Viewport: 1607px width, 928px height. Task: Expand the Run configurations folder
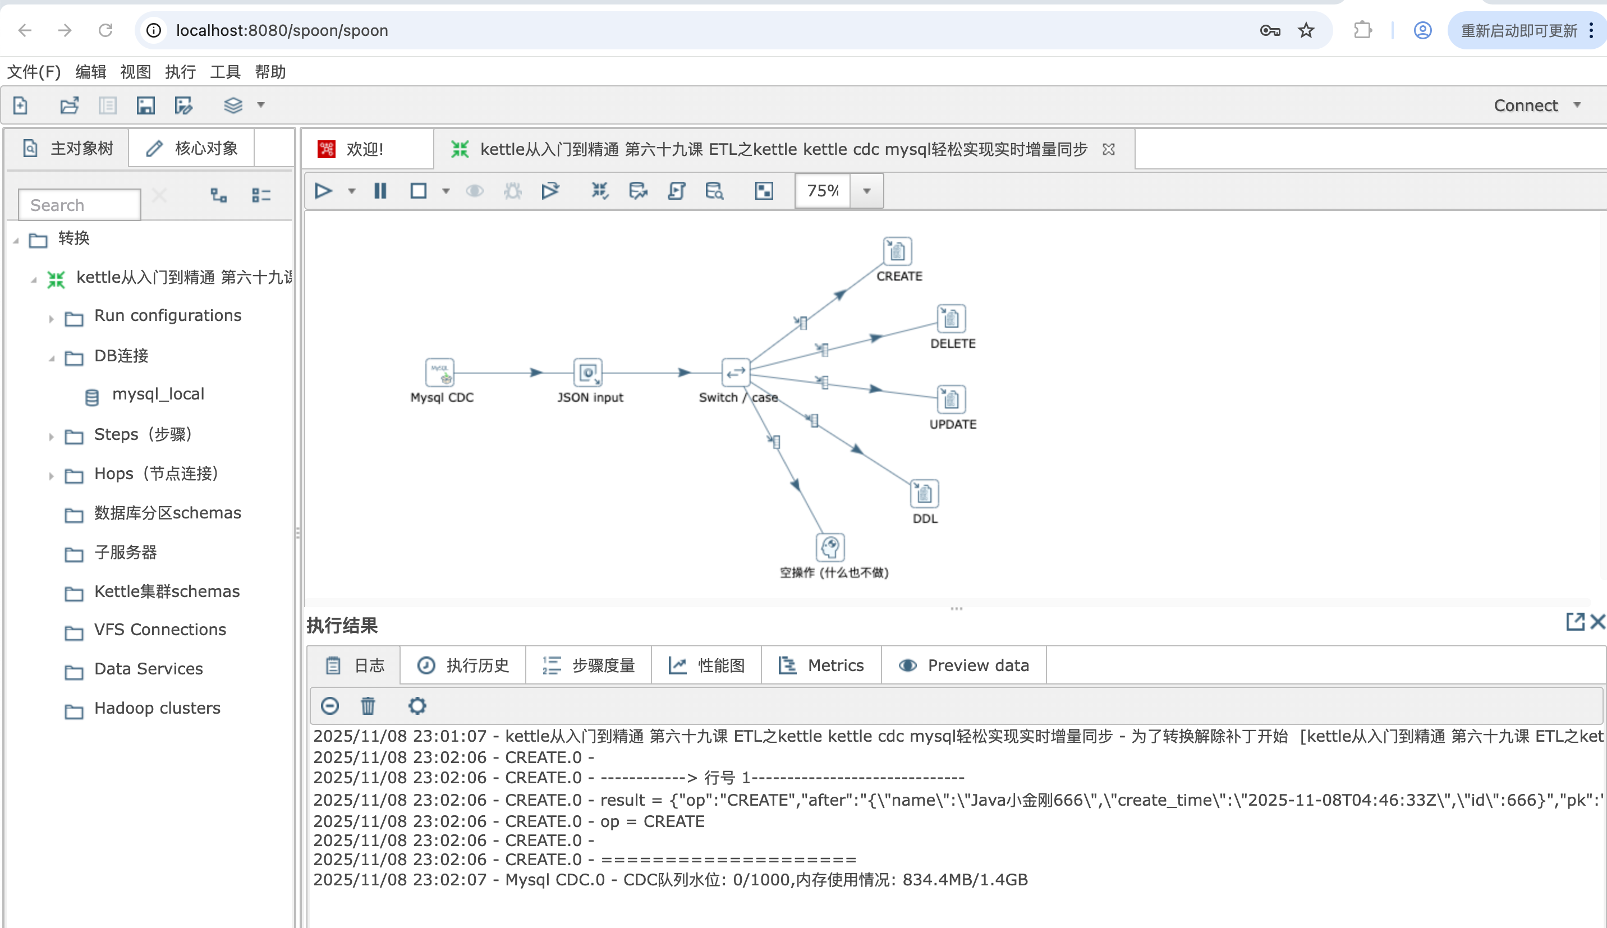(52, 318)
